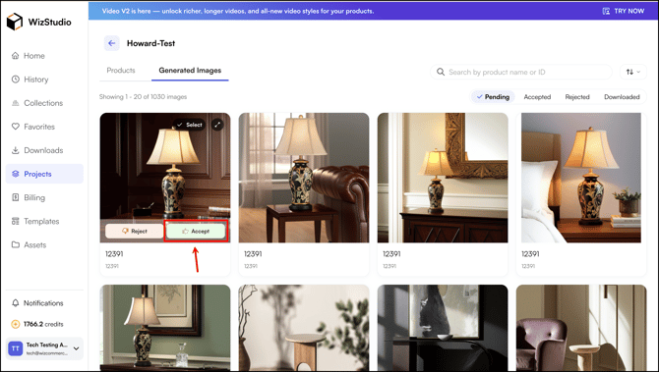Accept the first lamp image
This screenshot has height=372, width=659.
coord(196,231)
